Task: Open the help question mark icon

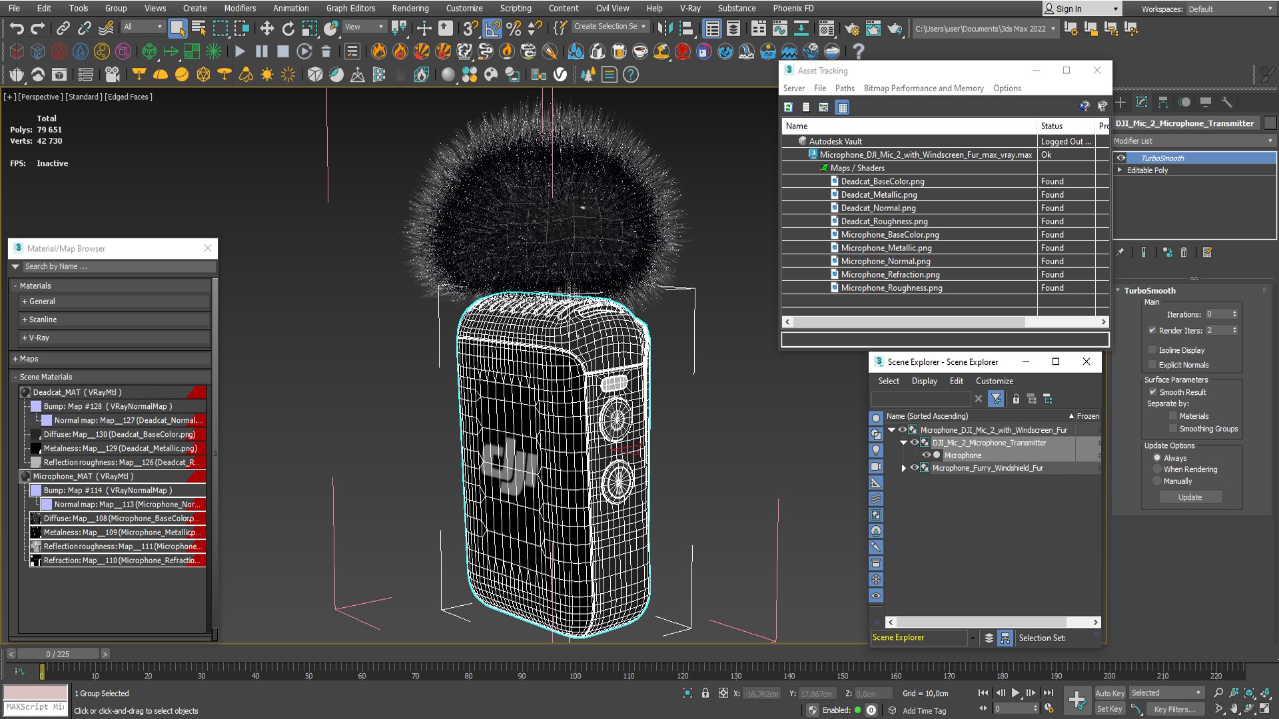Action: (x=859, y=51)
